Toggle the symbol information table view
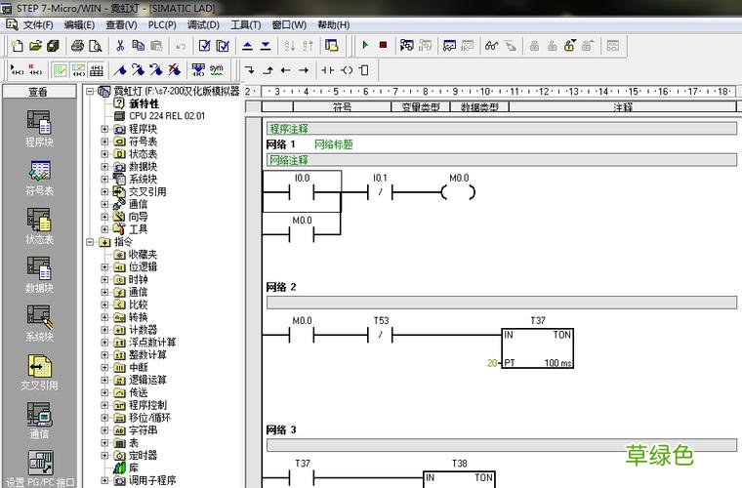 click(96, 70)
